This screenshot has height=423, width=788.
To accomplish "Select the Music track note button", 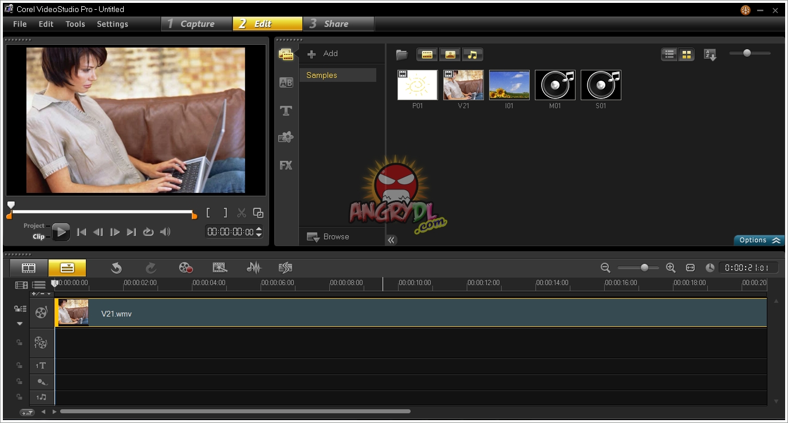I will click(41, 397).
